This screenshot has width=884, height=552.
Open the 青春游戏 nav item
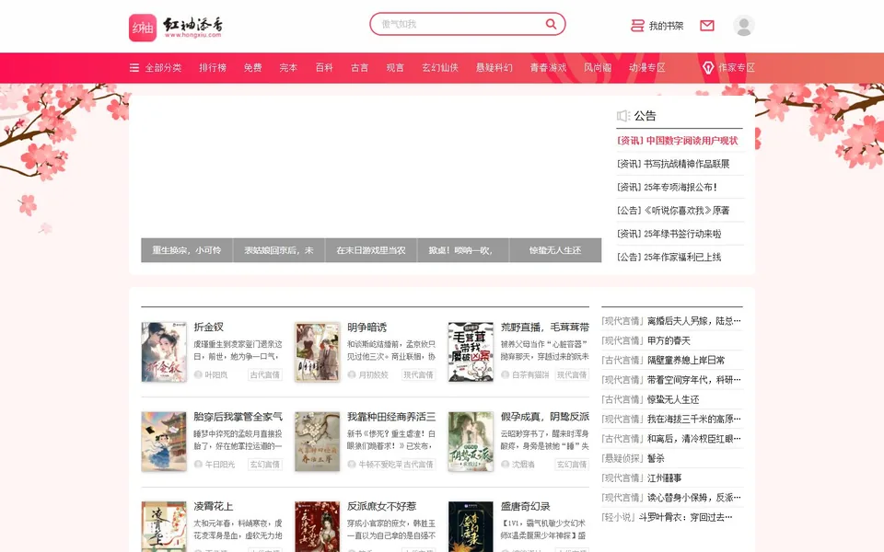pos(548,67)
